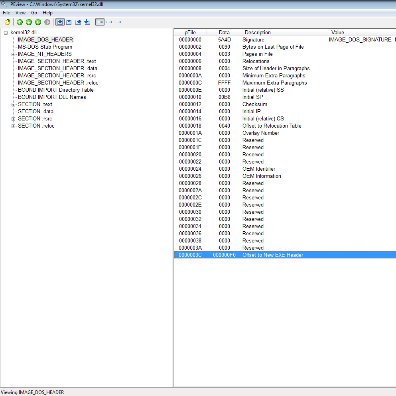Click the PEview app icon in title bar
Screen dimensions: 396x396
click(4, 4)
